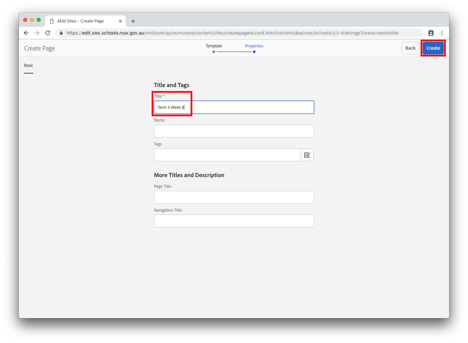Screen dimensions: 468x343
Task: Click the browser address bar URL
Action: click(x=233, y=33)
